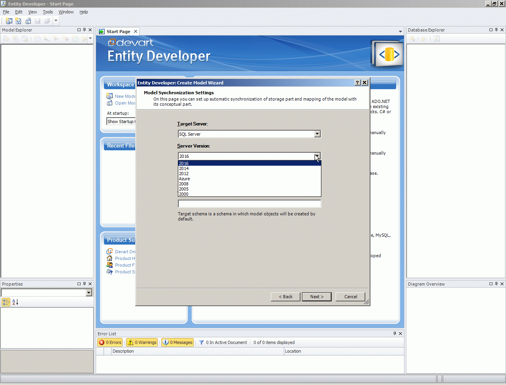This screenshot has height=385, width=506.
Task: Click the open model icon in the main toolbar
Action: 28,21
